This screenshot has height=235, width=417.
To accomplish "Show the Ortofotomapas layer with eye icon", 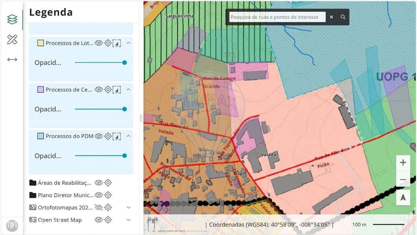I will (99, 208).
